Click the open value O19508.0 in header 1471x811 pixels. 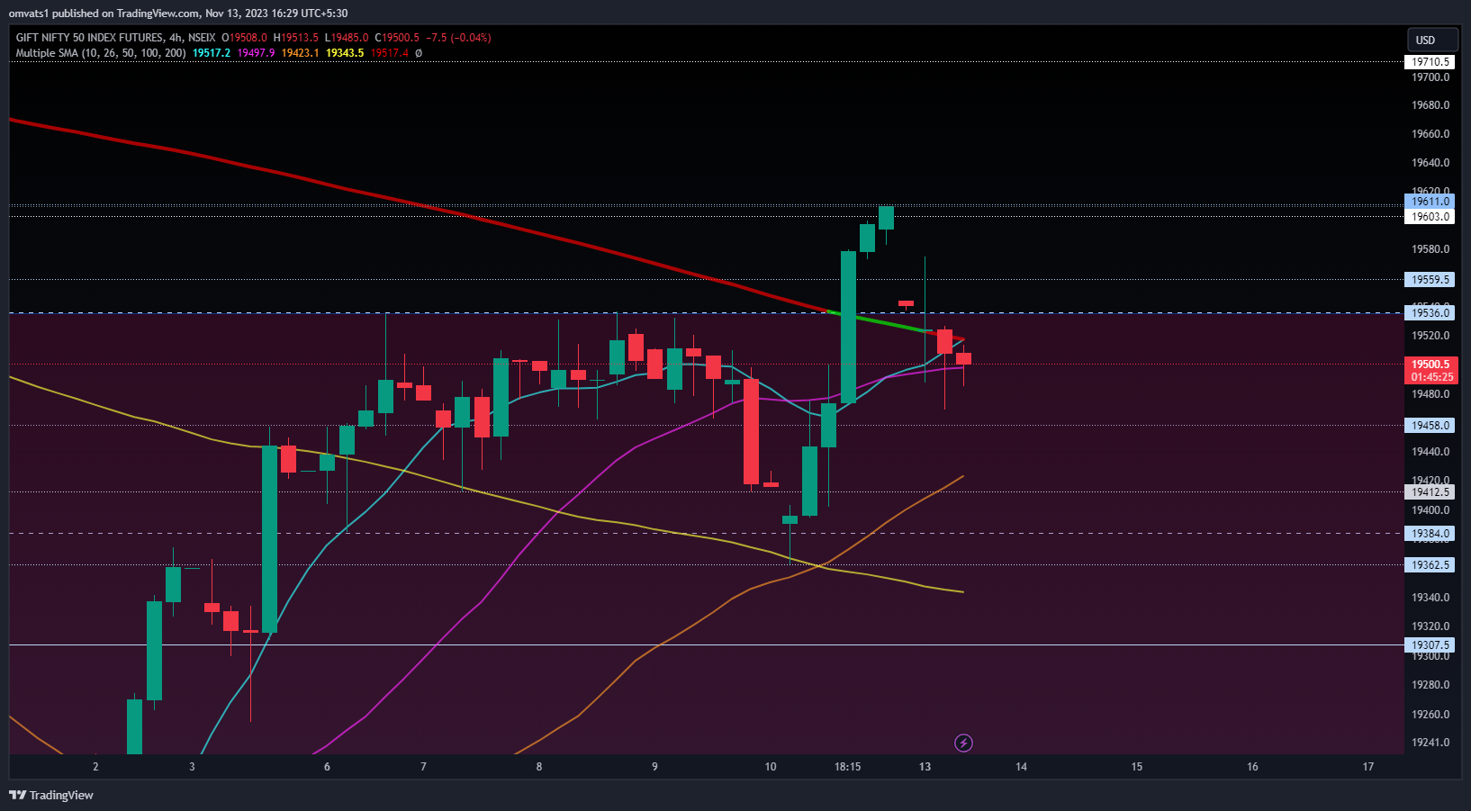[245, 38]
